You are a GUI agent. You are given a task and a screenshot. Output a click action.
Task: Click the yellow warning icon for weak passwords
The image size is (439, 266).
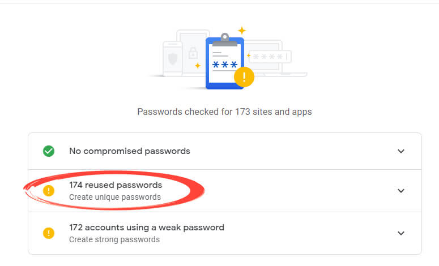[x=49, y=233]
